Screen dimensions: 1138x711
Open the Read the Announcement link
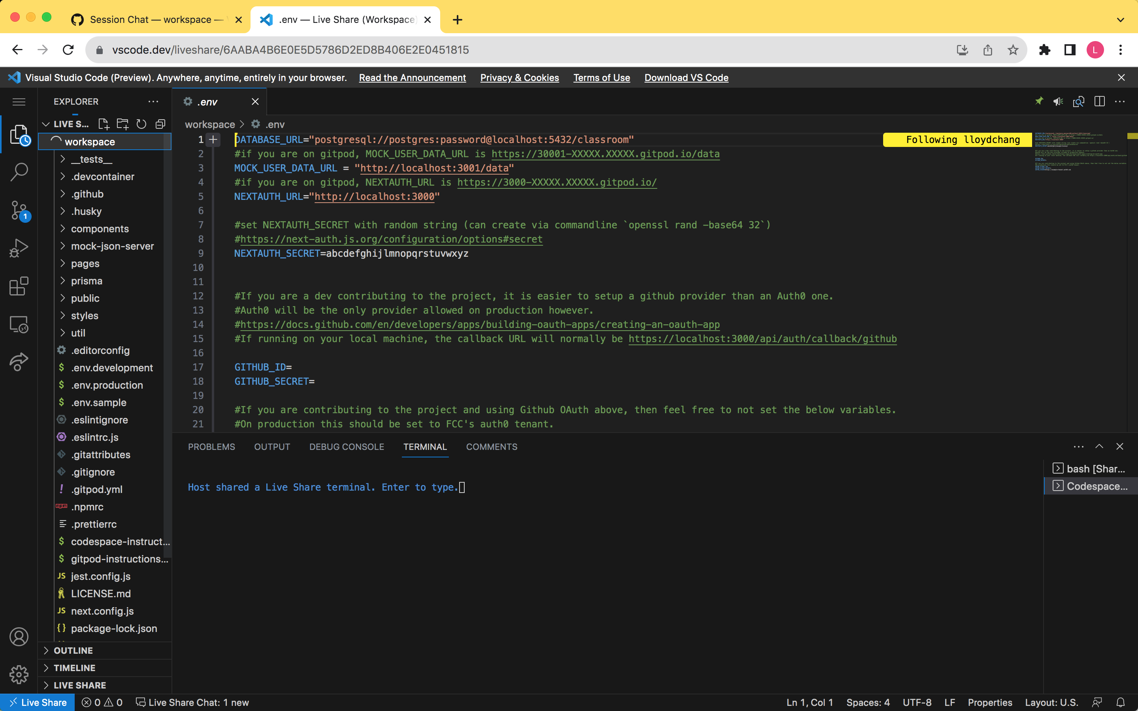(x=413, y=77)
